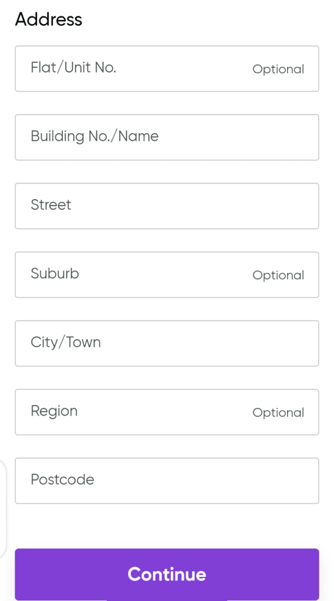334x601 pixels.
Task: Select the Street text box
Action: tap(167, 206)
